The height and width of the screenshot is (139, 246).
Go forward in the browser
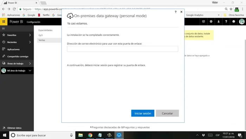[9, 9]
